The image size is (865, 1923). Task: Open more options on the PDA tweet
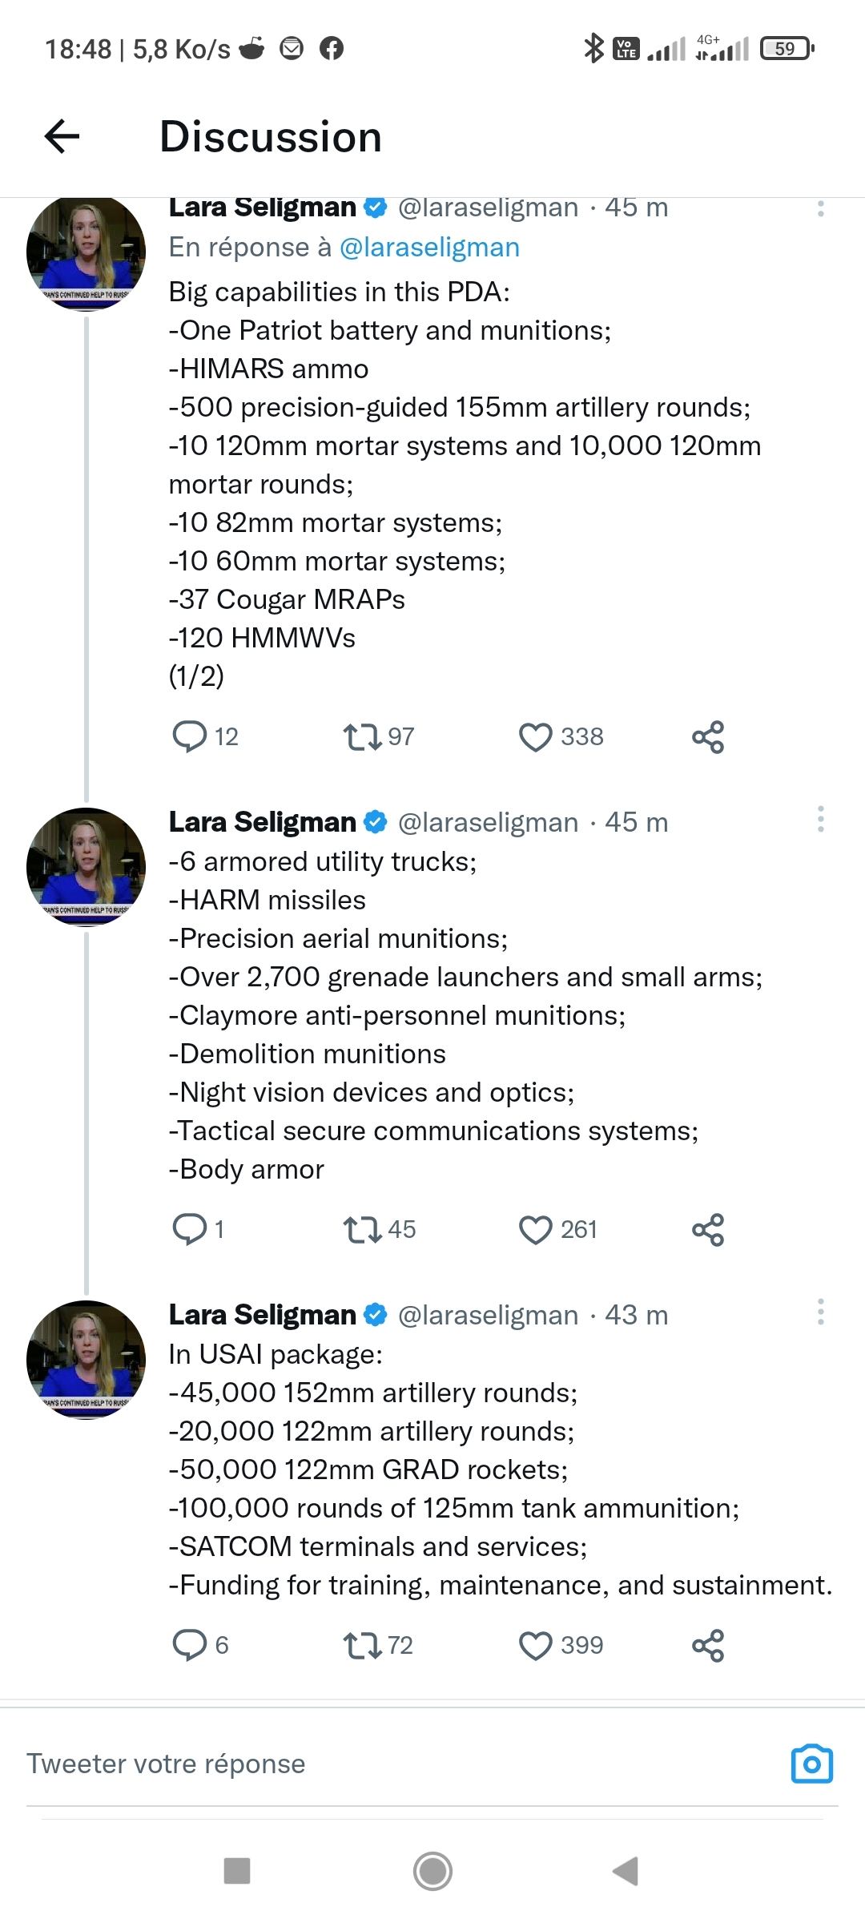tap(820, 208)
